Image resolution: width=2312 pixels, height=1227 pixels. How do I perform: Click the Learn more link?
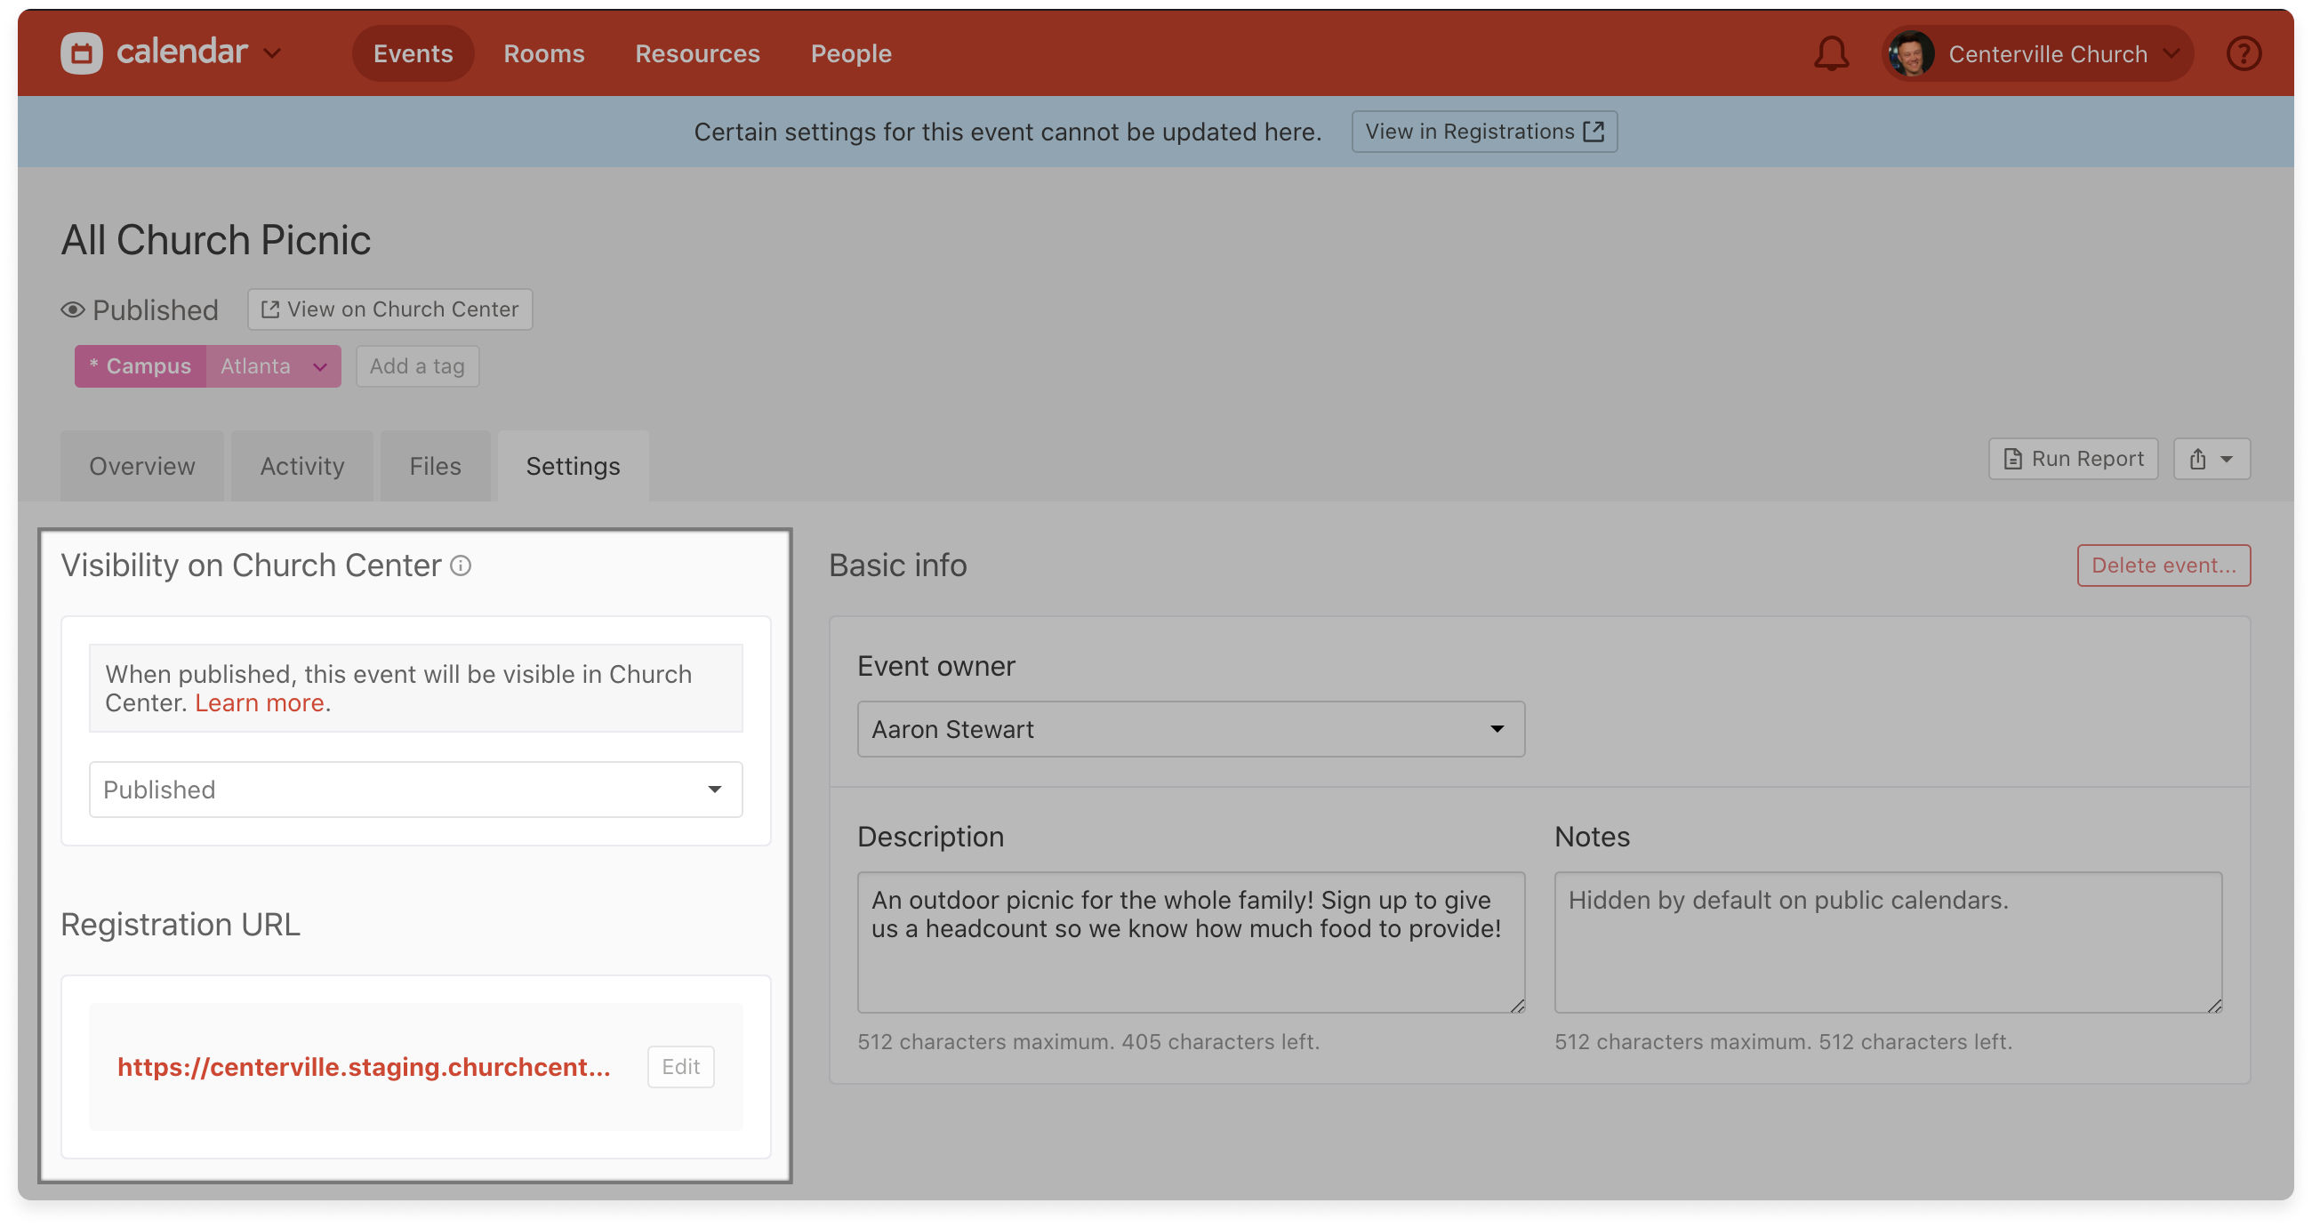point(260,702)
